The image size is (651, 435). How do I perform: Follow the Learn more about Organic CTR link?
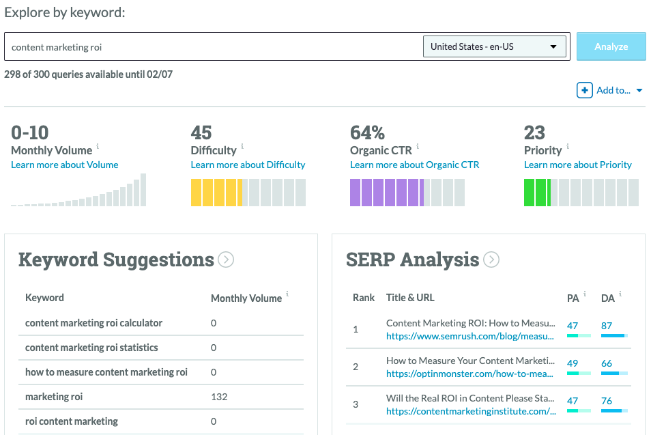[414, 165]
